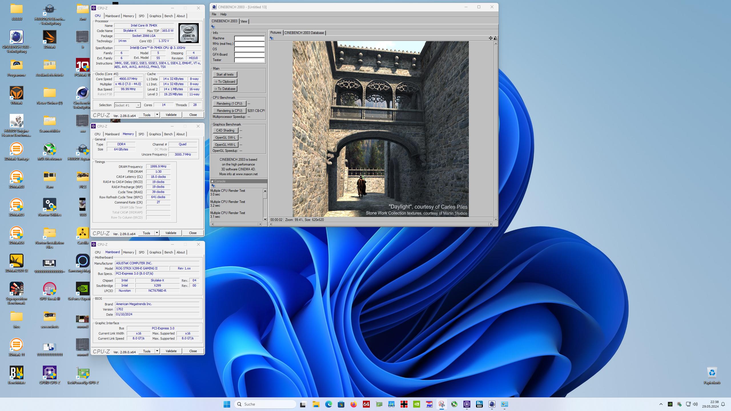Viewport: 731px width, 411px height.
Task: Expand Tools dropdown arrow in CPU window
Action: coord(157,115)
